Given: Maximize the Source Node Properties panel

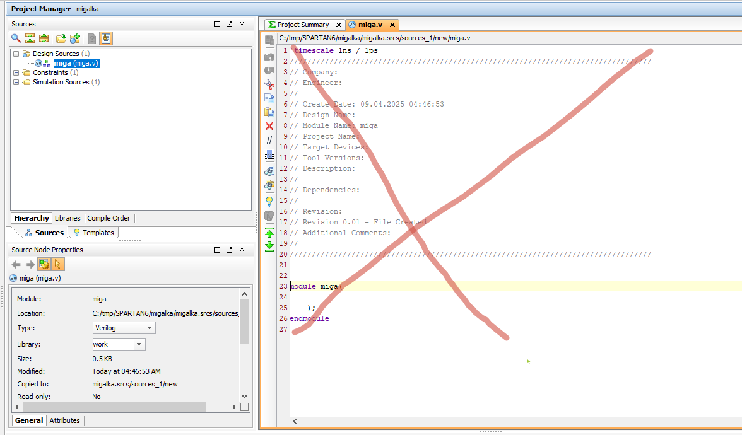Looking at the screenshot, I should click(217, 250).
